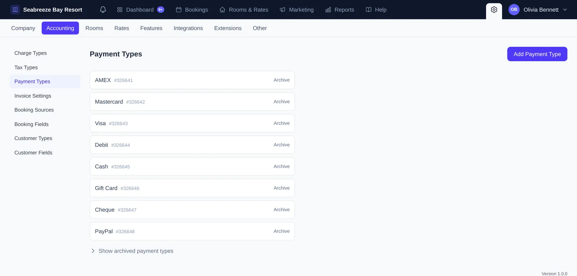Select Payment Types in the sidebar
Screen dimensions: 577x276
click(45, 81)
